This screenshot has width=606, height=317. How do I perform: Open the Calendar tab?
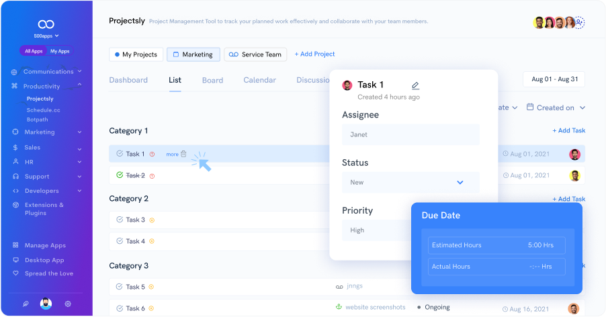tap(259, 80)
